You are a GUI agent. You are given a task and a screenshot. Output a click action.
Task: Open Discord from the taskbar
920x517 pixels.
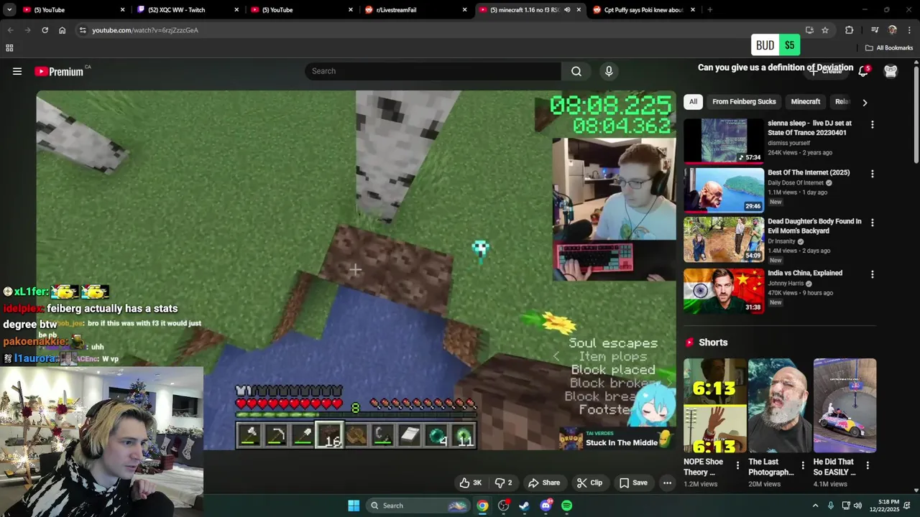(x=546, y=506)
